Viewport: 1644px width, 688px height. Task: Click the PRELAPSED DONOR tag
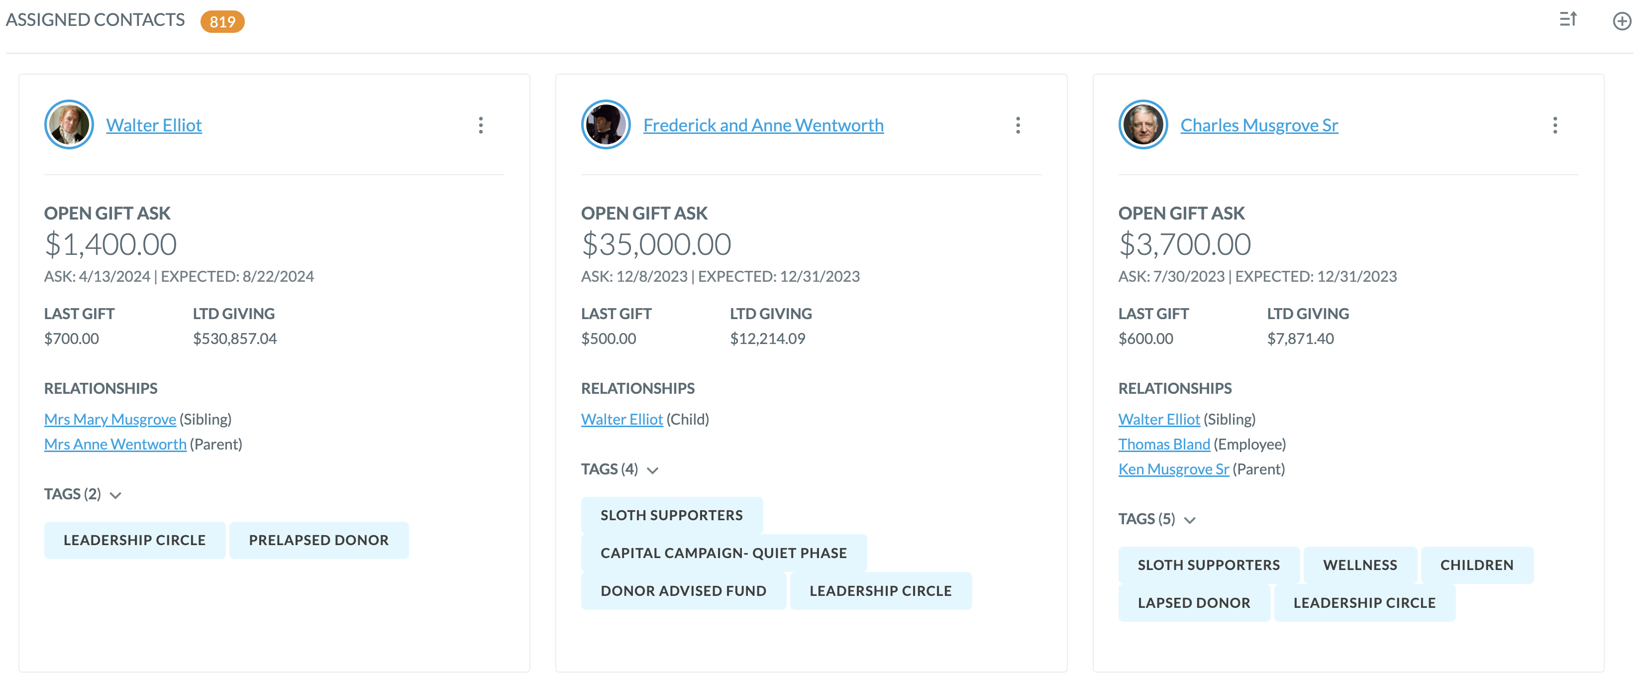[x=318, y=541]
